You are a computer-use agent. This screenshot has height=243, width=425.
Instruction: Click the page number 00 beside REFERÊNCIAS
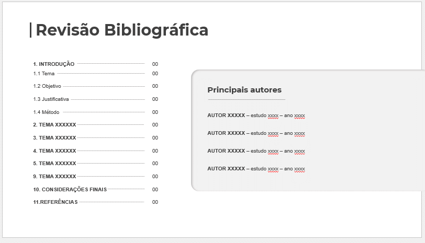pos(155,202)
